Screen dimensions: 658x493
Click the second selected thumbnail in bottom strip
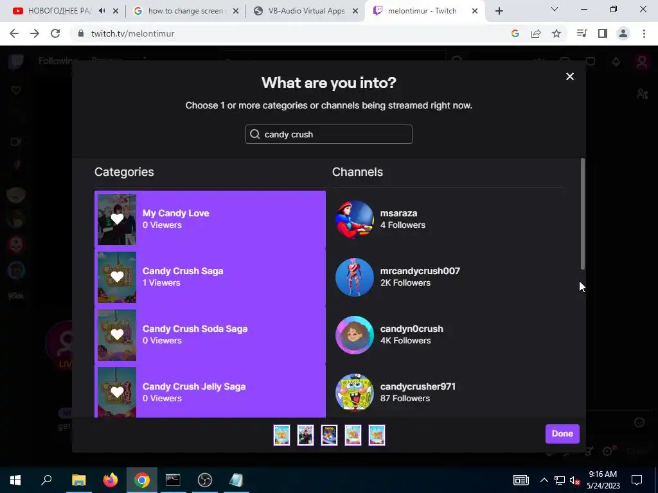click(x=305, y=435)
